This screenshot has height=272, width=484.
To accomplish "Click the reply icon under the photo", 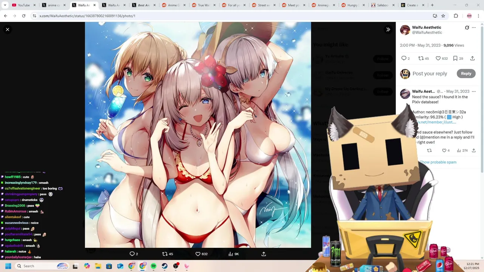I will tap(132, 254).
